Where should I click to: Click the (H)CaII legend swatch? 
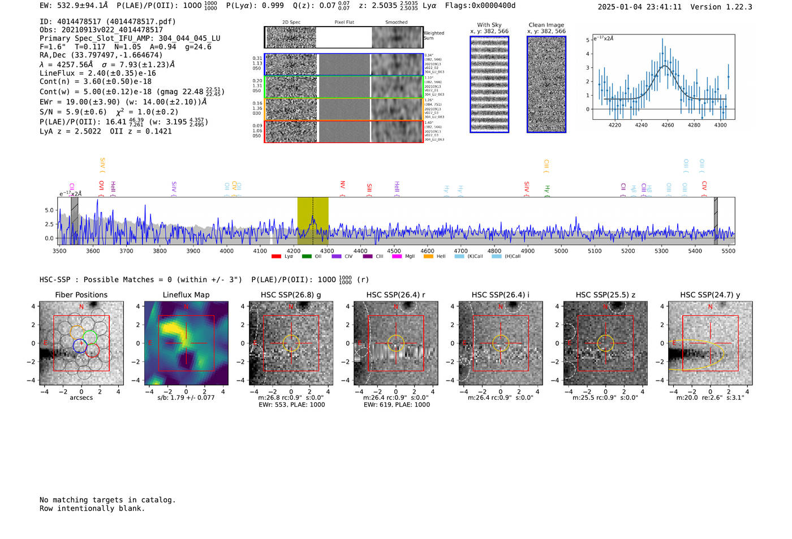[497, 256]
